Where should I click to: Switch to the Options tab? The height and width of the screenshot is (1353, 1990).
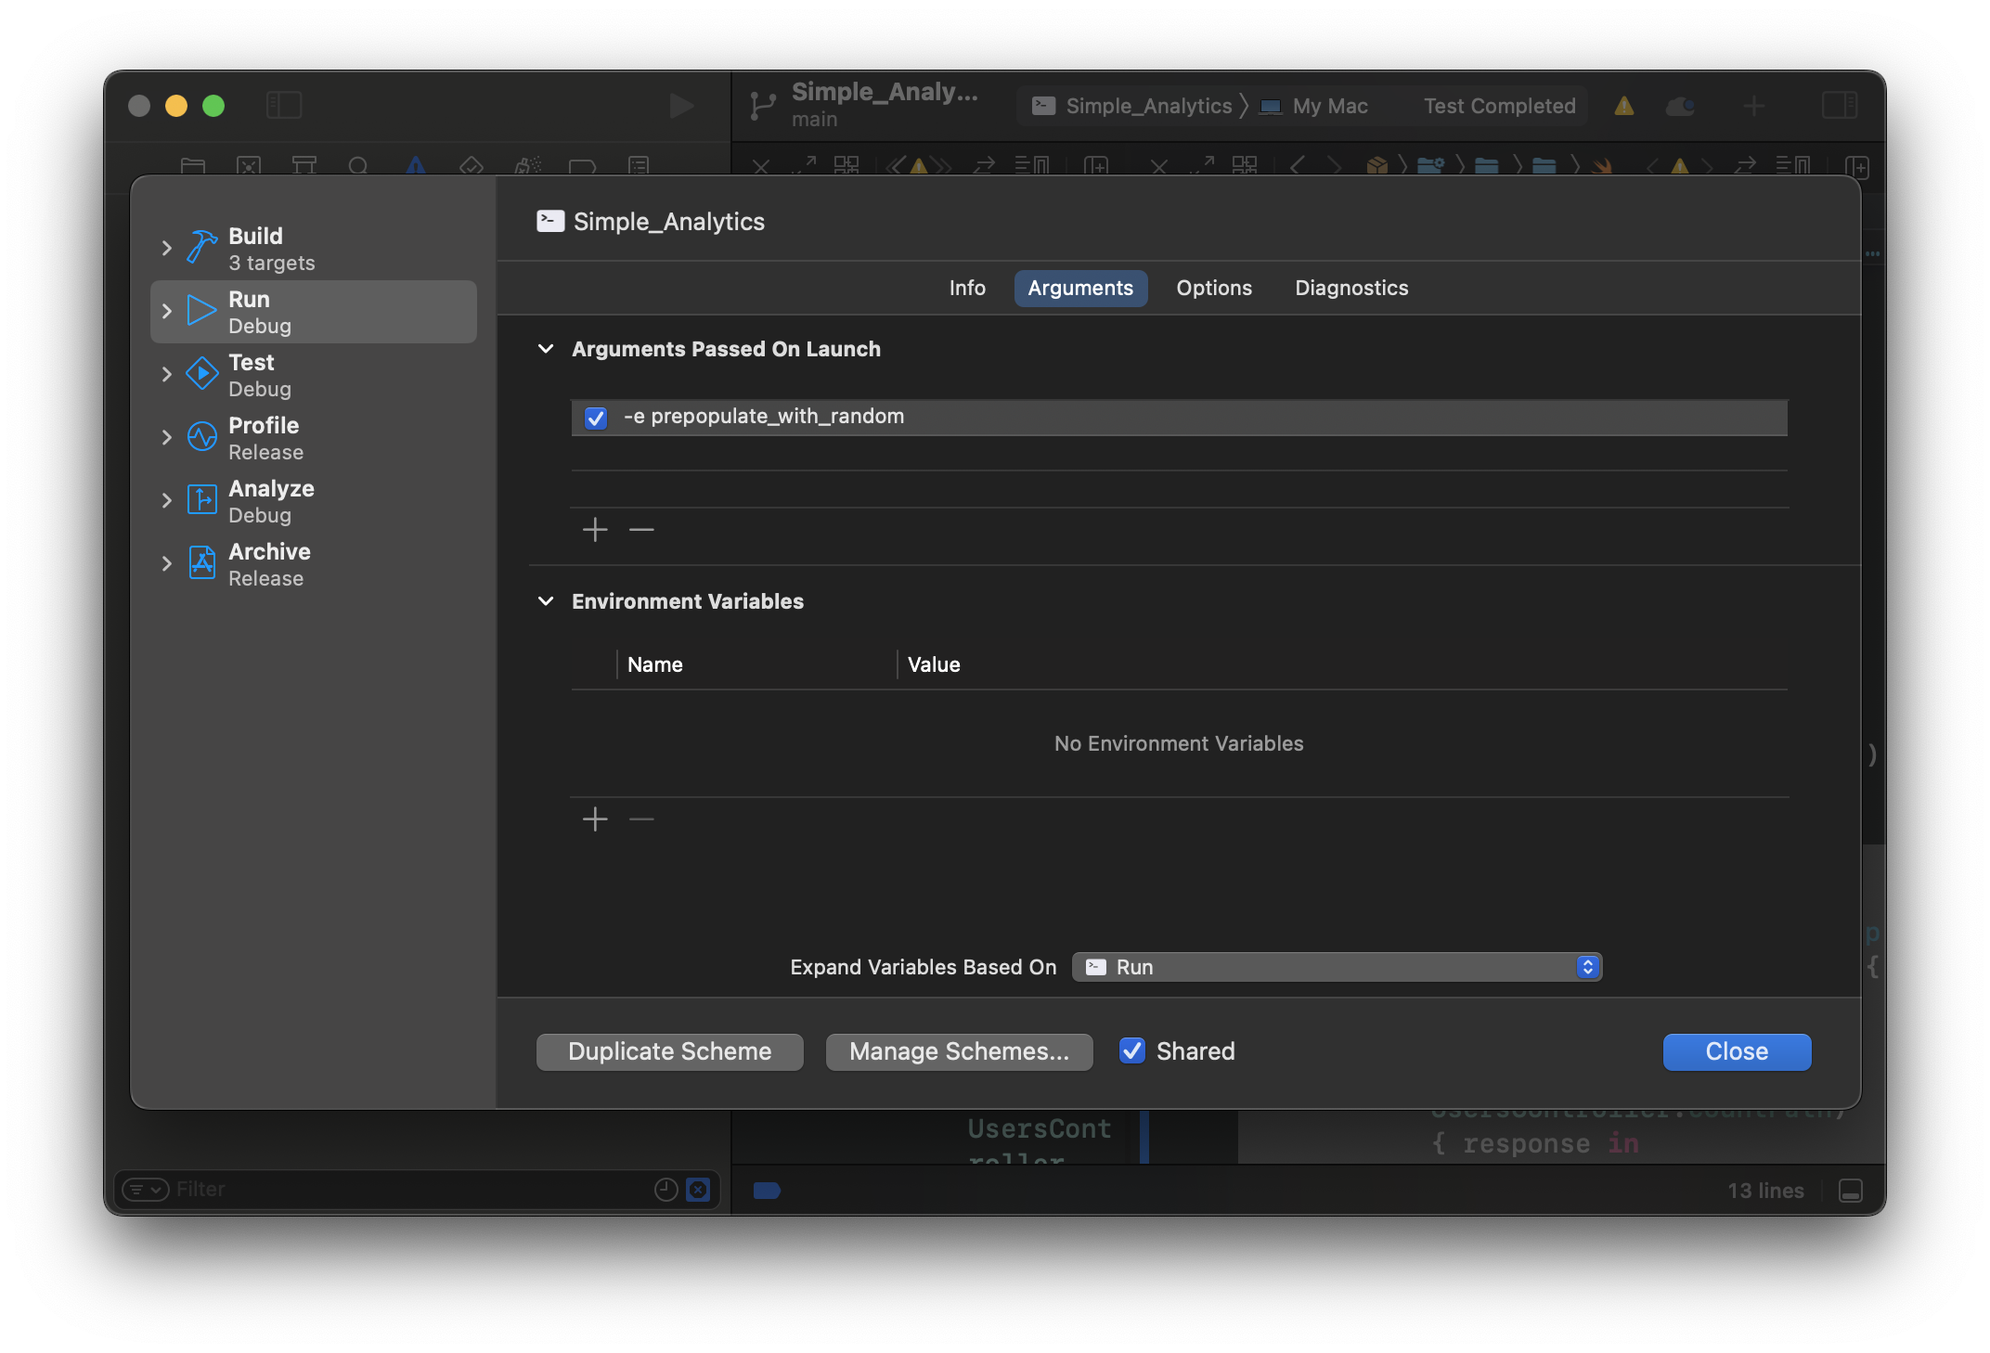(x=1214, y=288)
